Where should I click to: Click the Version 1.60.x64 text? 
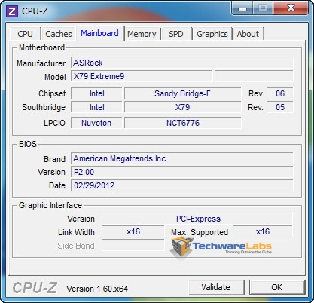point(97,289)
